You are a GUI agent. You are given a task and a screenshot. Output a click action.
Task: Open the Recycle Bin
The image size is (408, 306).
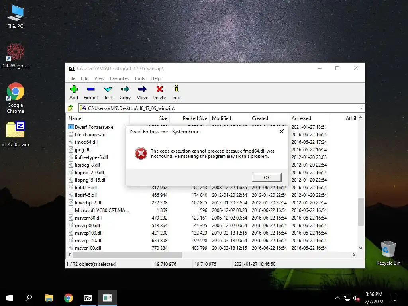pos(388,253)
